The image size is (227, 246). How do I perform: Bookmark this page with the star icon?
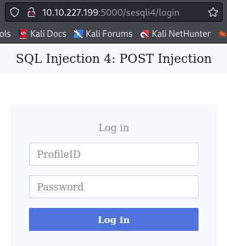pos(213,12)
